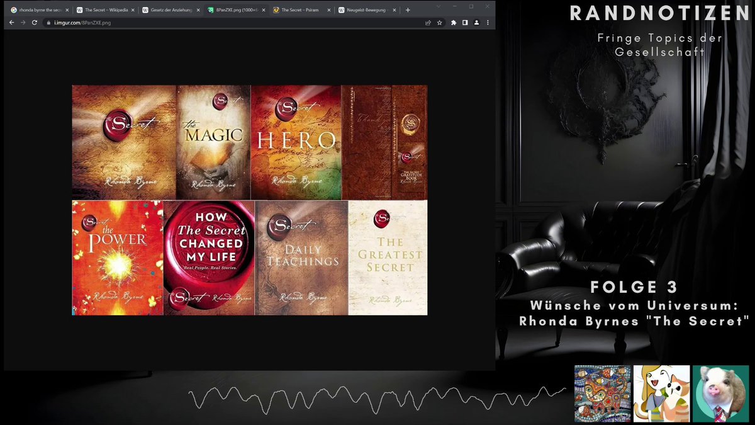755x425 pixels.
Task: Go back to previous page
Action: [x=11, y=23]
